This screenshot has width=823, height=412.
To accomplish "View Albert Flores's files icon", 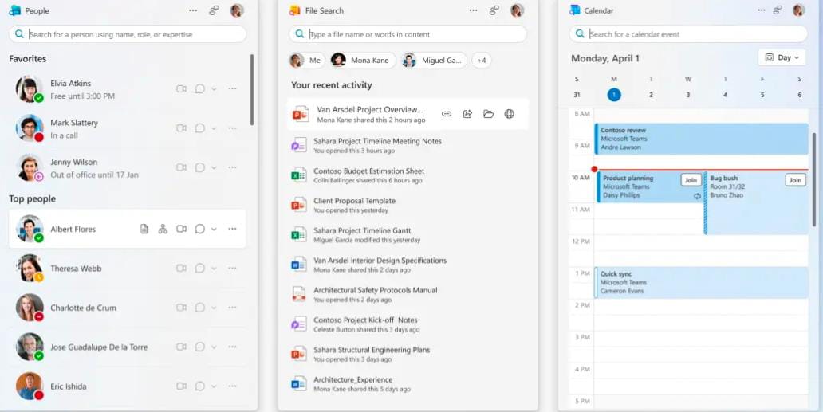I will click(x=144, y=229).
